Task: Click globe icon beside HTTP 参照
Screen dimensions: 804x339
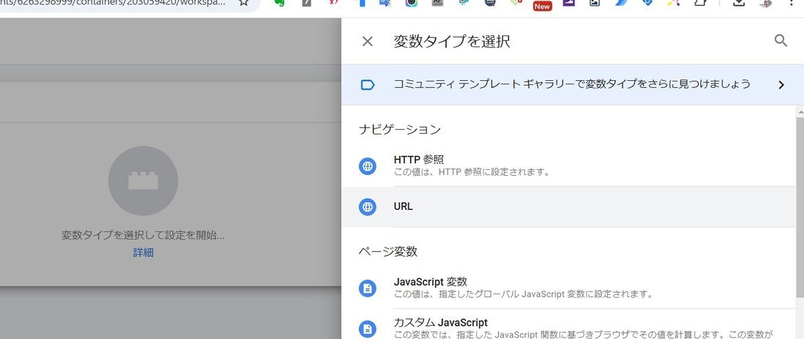Action: [367, 166]
